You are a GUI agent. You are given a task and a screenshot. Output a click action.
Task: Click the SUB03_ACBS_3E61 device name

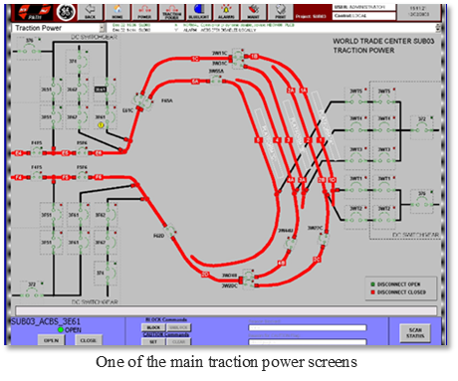click(x=46, y=321)
